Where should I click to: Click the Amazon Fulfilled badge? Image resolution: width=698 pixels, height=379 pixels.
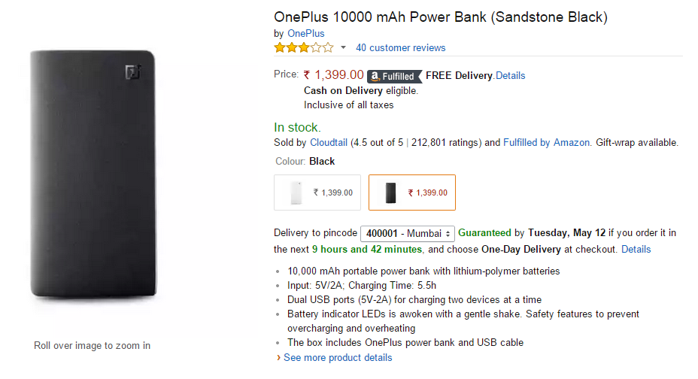pyautogui.click(x=393, y=76)
